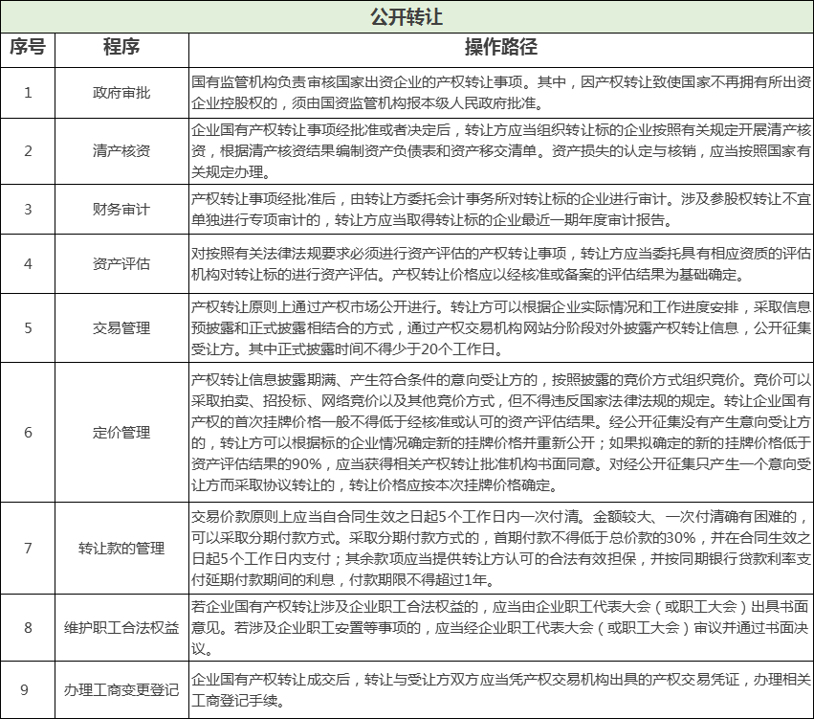Click sequence number 1 cell
This screenshot has width=814, height=719.
(28, 93)
